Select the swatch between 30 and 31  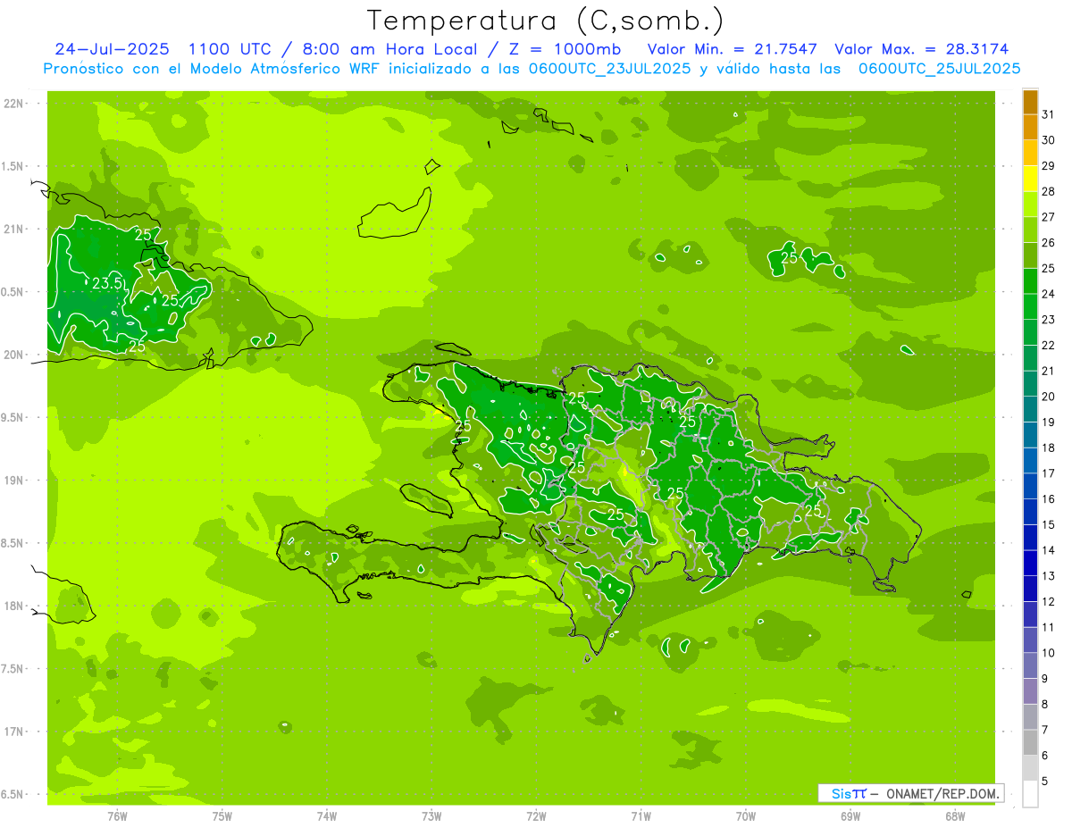tap(1030, 127)
